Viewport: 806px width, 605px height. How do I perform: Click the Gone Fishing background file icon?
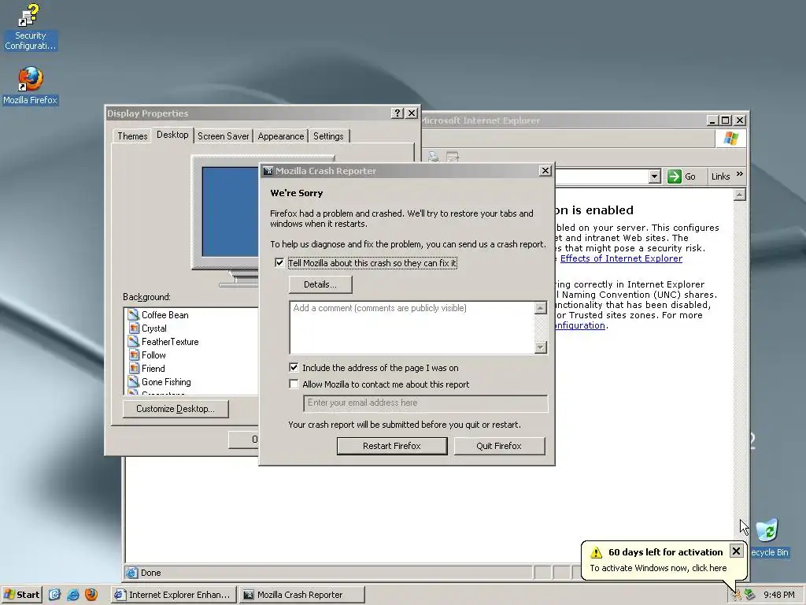tap(133, 381)
